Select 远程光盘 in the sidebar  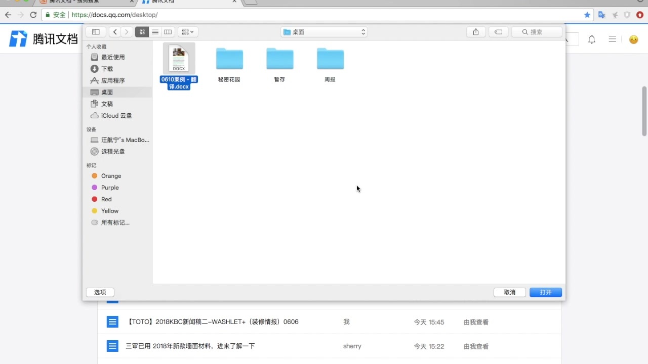(x=117, y=152)
